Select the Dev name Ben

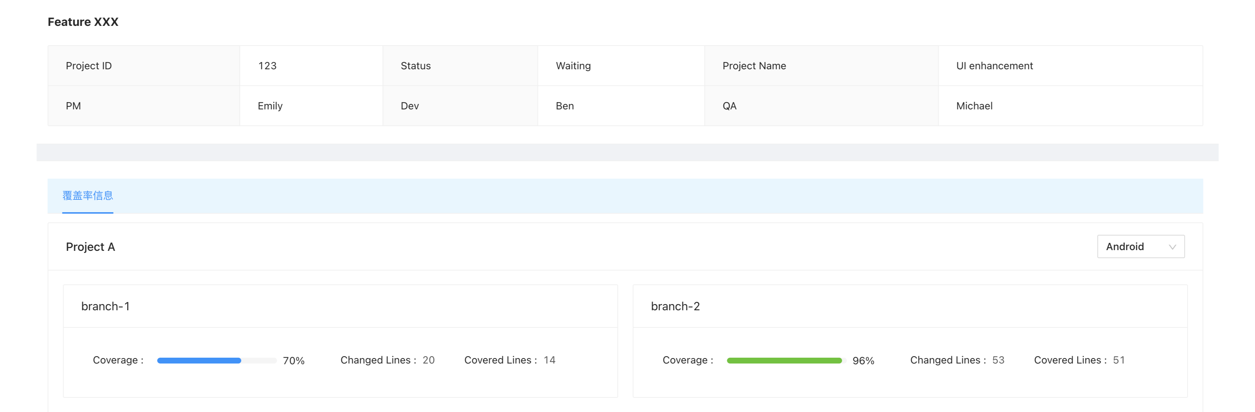pos(565,106)
